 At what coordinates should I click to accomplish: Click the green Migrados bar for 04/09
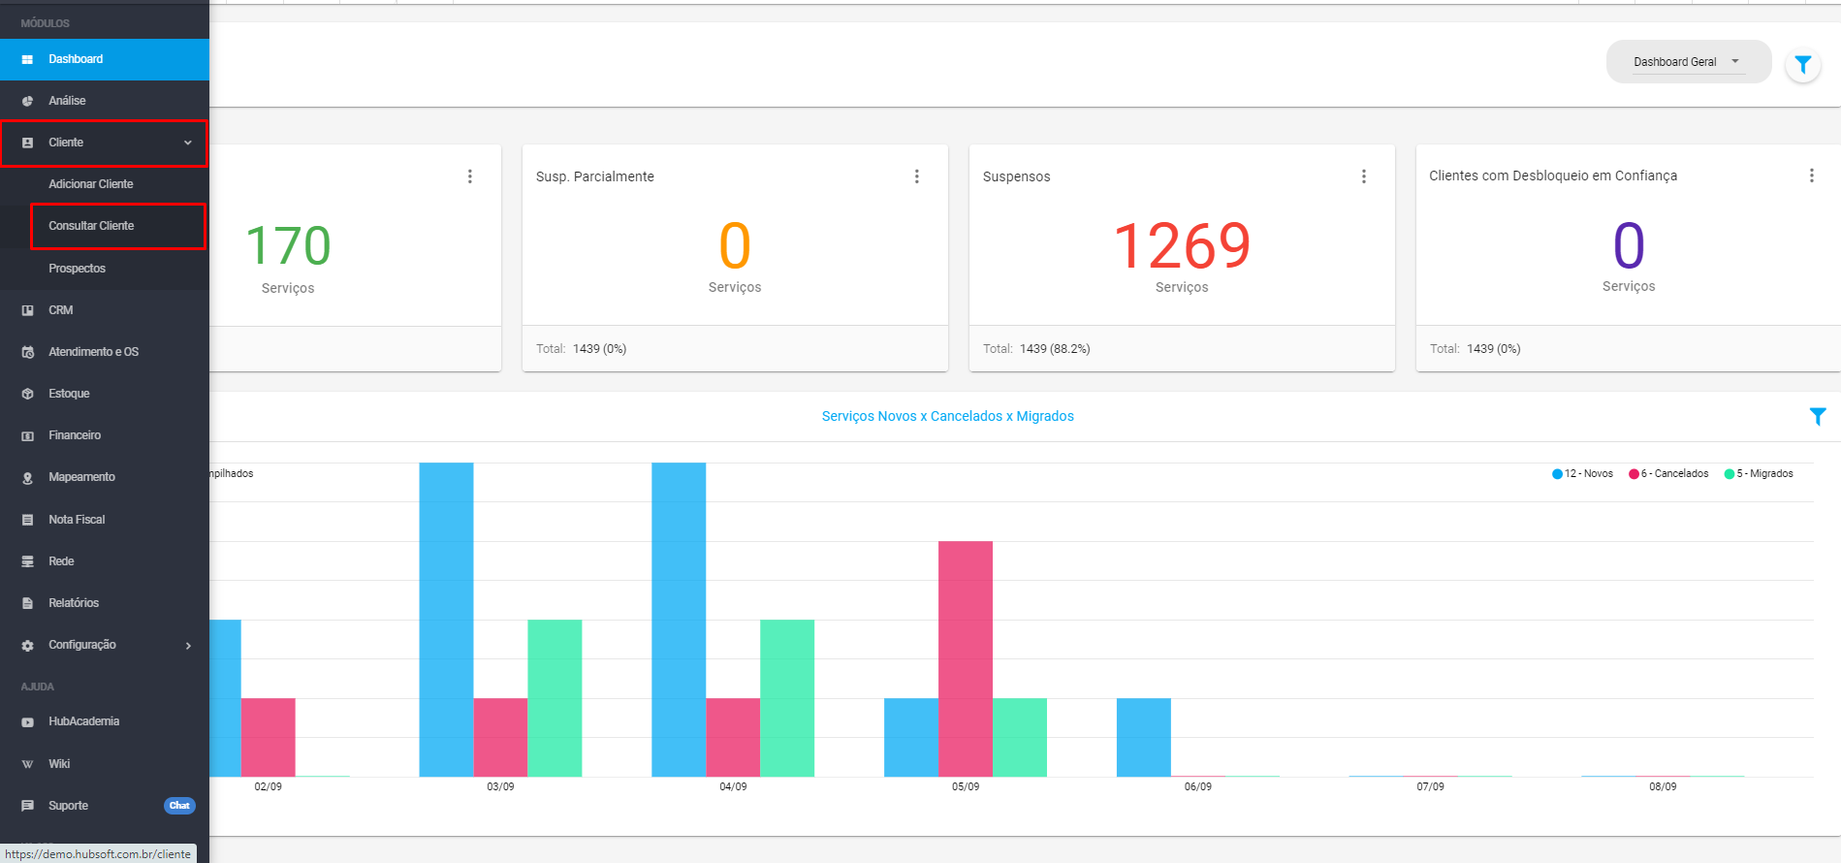[787, 698]
